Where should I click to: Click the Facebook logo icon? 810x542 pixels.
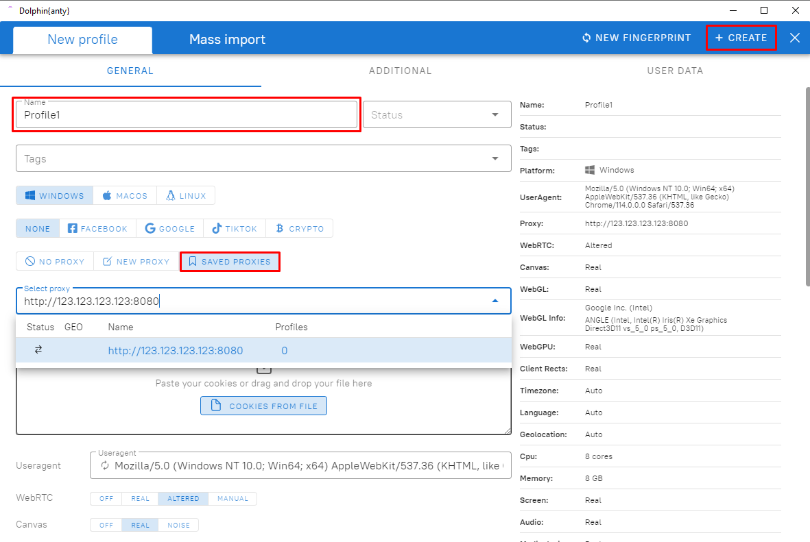tap(72, 228)
